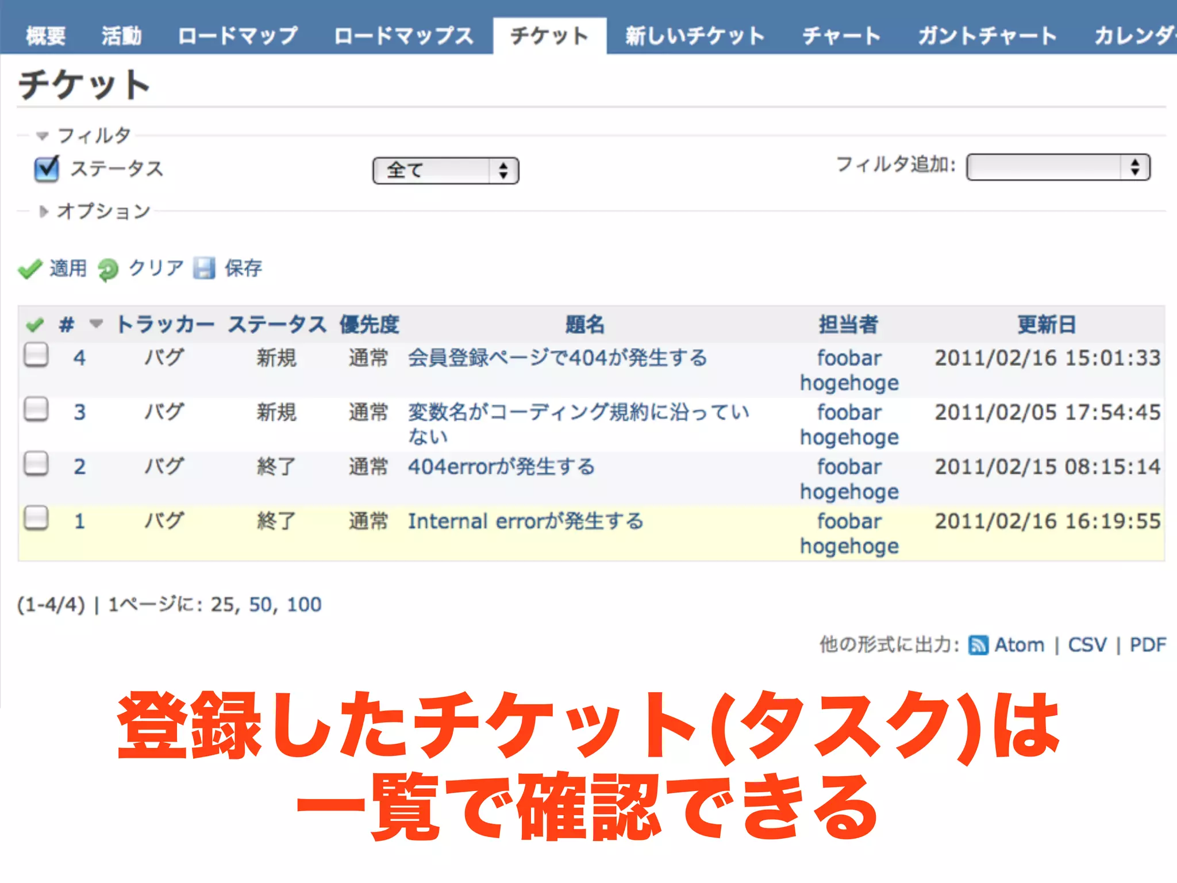Check the box for ticket 2
Image resolution: width=1177 pixels, height=883 pixels.
point(36,463)
